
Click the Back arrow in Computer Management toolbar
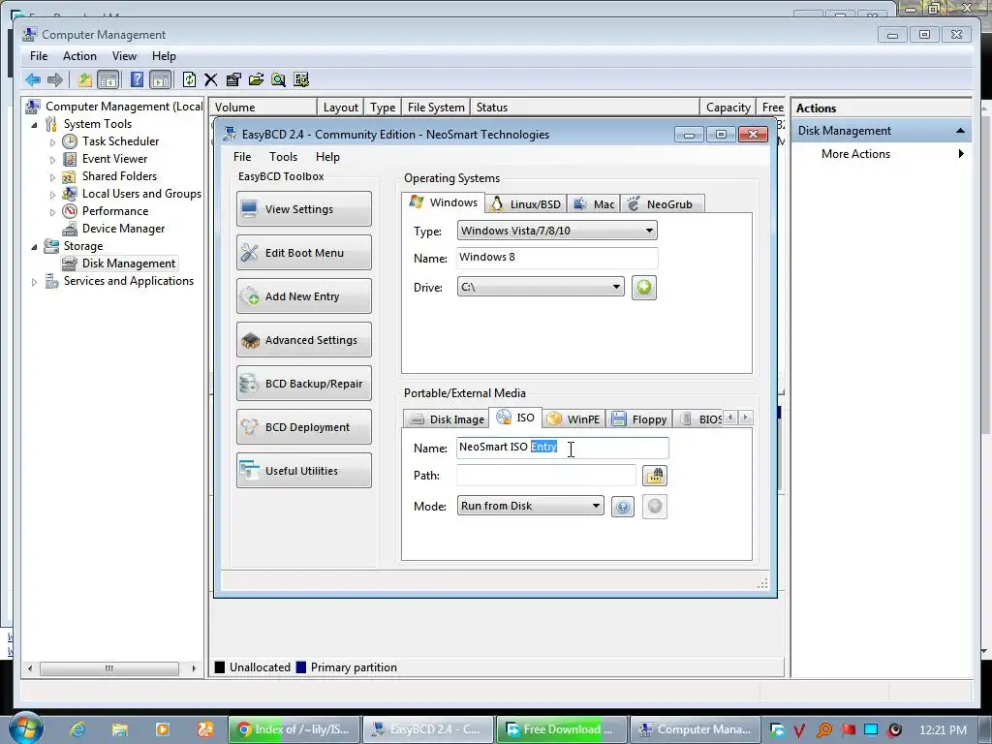(33, 79)
